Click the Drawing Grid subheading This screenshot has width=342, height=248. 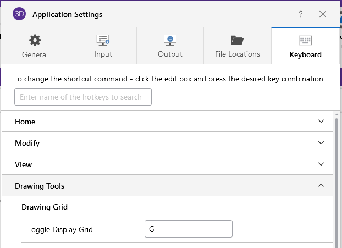(x=45, y=207)
